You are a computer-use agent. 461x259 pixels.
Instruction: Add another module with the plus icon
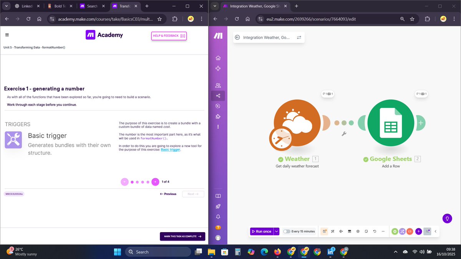tap(421, 123)
